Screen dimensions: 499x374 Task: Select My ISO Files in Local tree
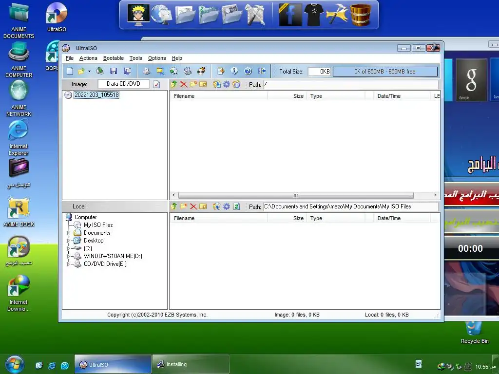click(98, 225)
